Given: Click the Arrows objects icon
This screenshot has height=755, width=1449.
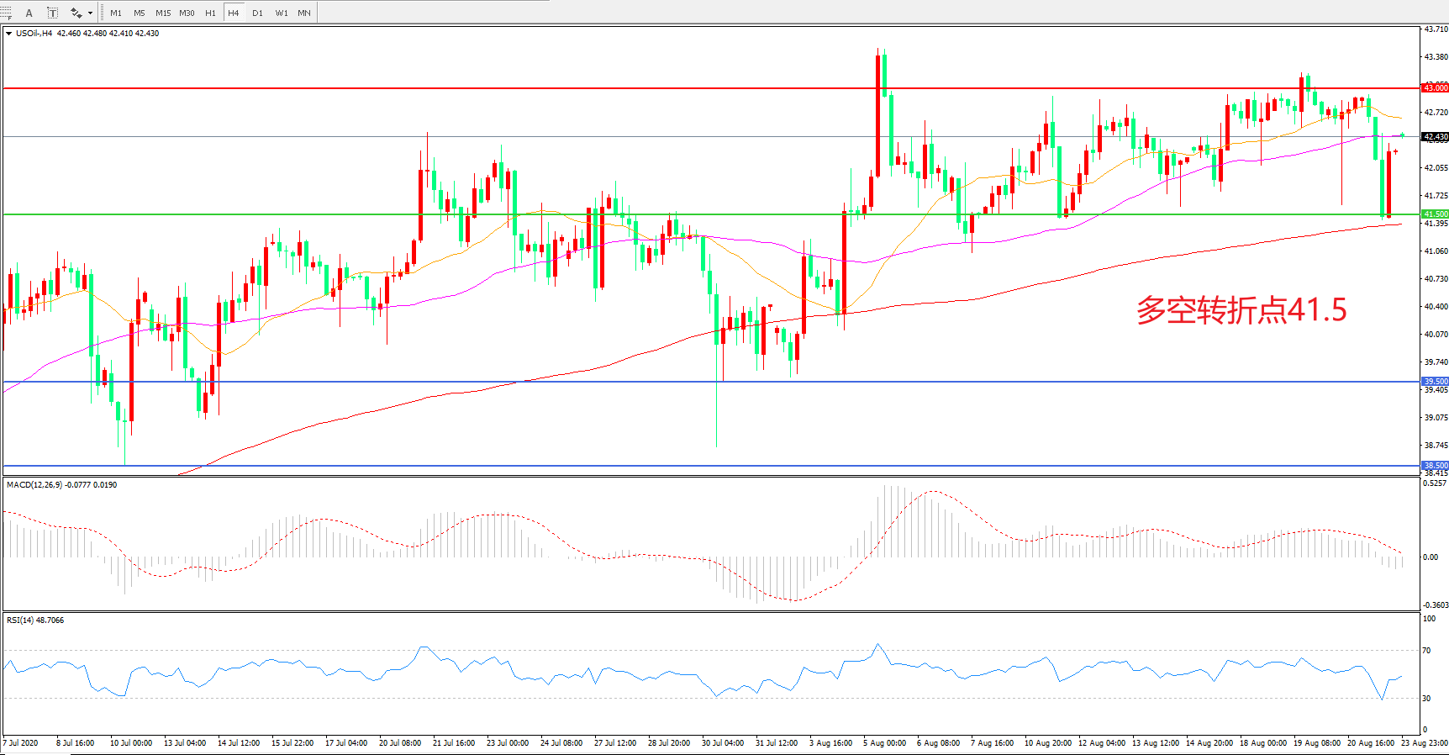Looking at the screenshot, I should tap(76, 13).
